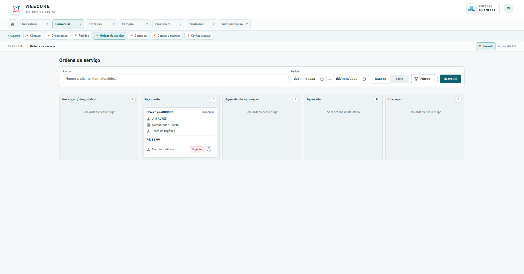Switch to Kanban view
This screenshot has height=274, width=524.
pos(380,79)
